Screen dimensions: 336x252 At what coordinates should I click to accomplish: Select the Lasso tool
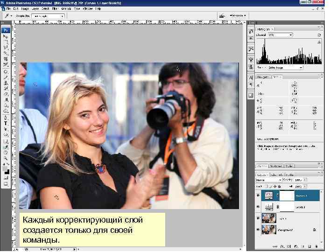[6, 47]
